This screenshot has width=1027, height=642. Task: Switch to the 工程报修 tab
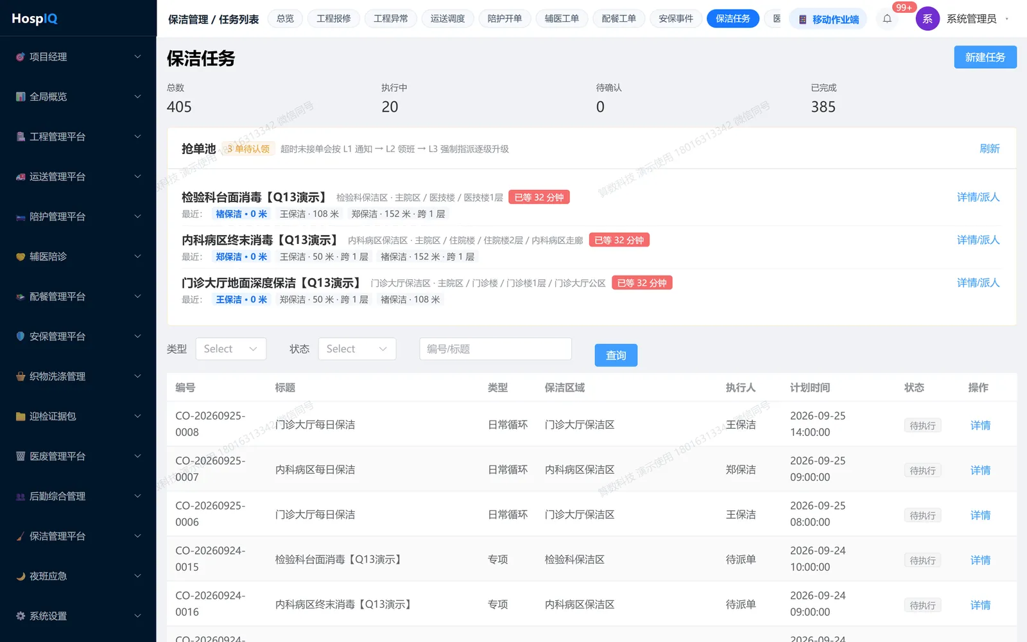334,19
